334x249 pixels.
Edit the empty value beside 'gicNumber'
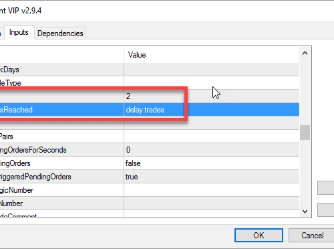tap(212, 190)
